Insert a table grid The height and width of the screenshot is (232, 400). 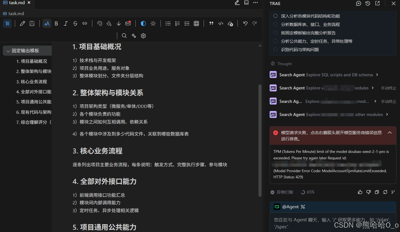(196, 23)
